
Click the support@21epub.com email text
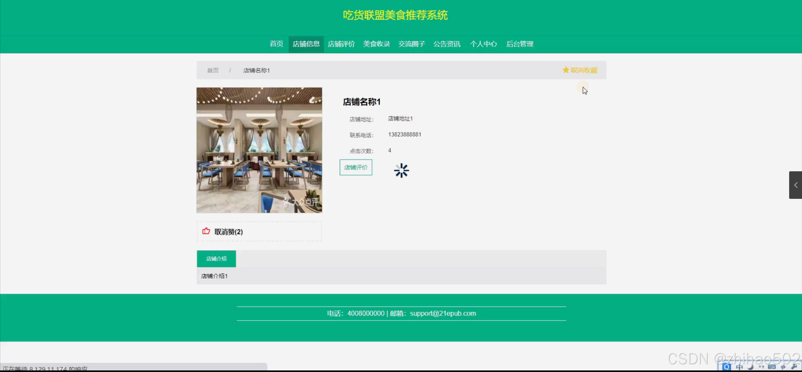pyautogui.click(x=443, y=313)
